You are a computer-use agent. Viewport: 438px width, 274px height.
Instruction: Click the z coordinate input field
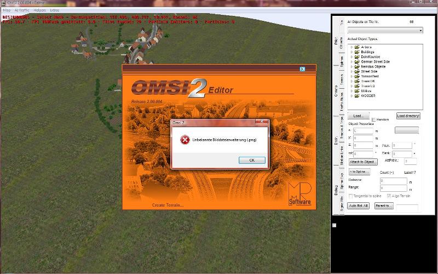tap(363, 145)
